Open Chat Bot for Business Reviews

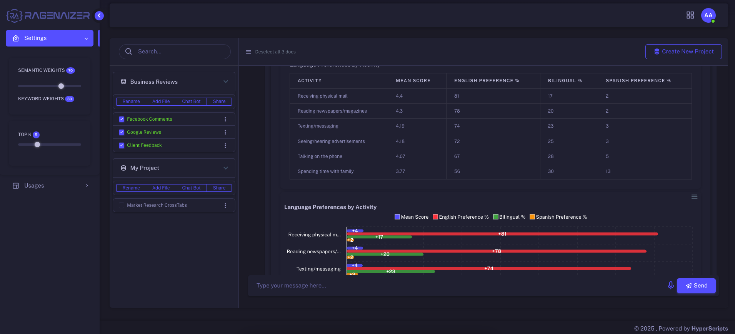pyautogui.click(x=191, y=101)
